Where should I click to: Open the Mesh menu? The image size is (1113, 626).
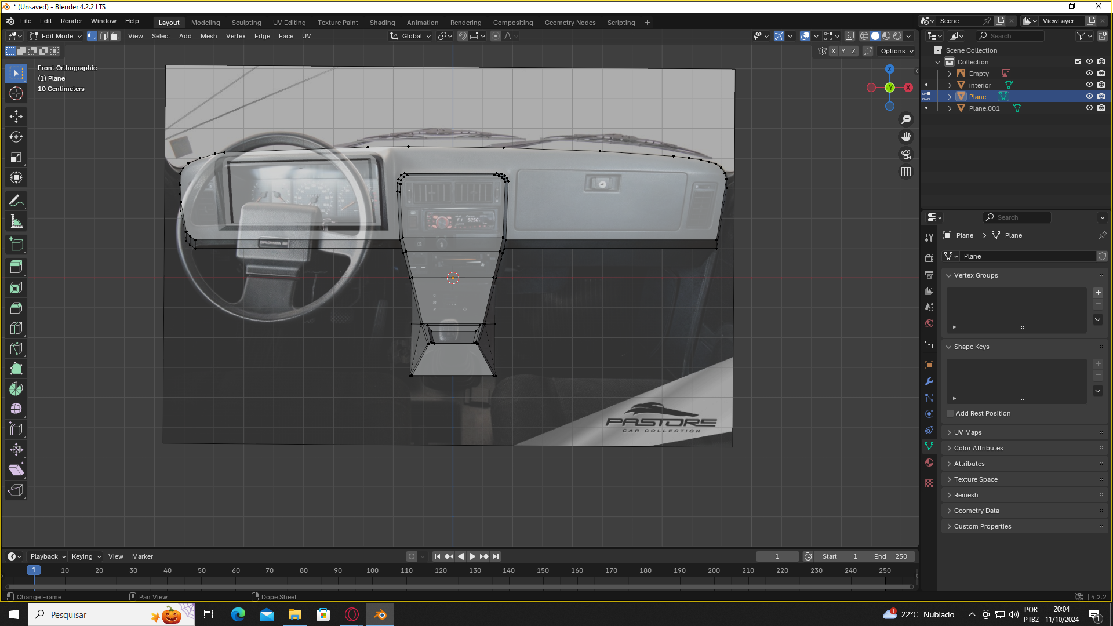point(208,36)
